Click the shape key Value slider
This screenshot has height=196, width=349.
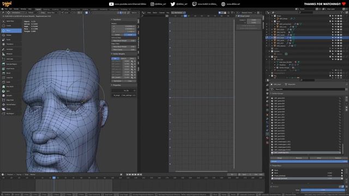tap(323, 190)
